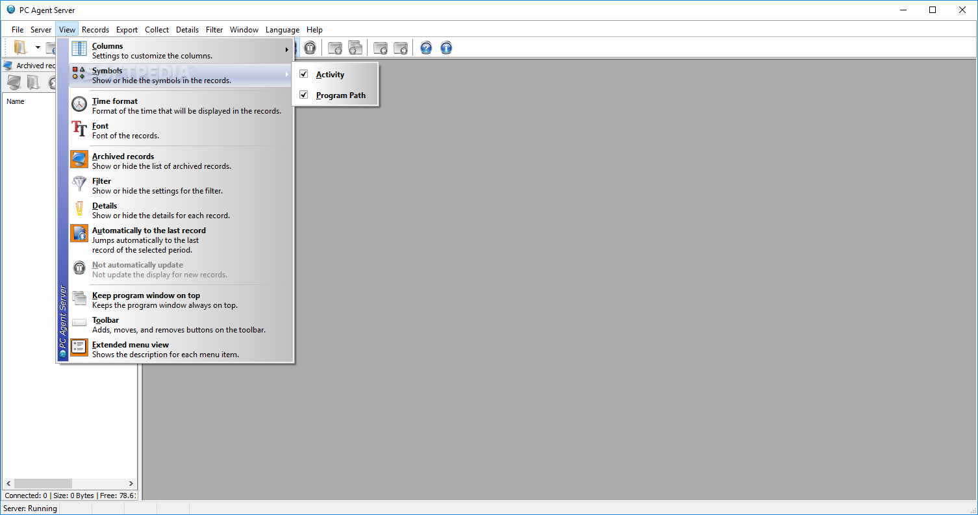Click the blue info icon in the toolbar
The width and height of the screenshot is (978, 515).
[446, 47]
